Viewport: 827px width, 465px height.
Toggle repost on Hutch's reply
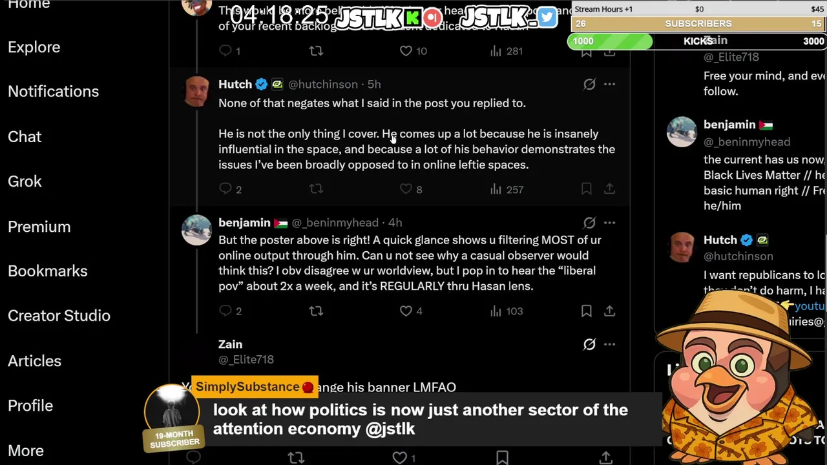(x=316, y=189)
